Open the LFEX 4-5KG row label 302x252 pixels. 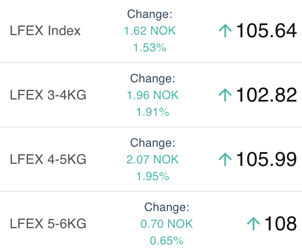[48, 159]
